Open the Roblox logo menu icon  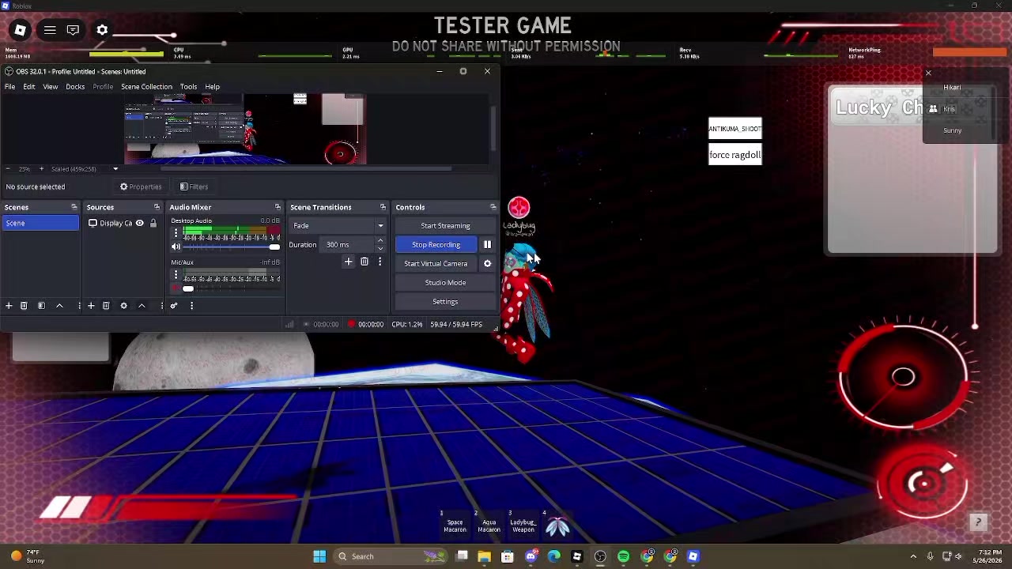[20, 30]
